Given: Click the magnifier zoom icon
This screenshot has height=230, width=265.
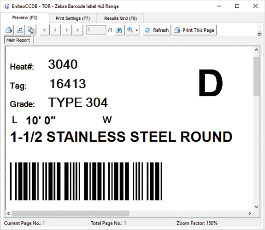Looking at the screenshot, I should click(130, 30).
